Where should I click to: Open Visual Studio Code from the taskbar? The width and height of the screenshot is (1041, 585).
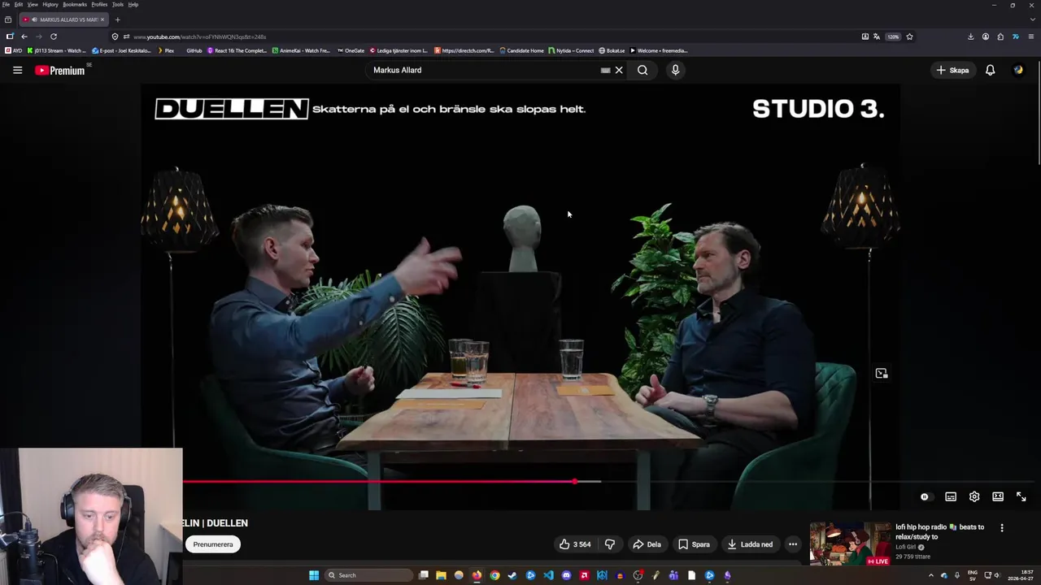tap(548, 575)
